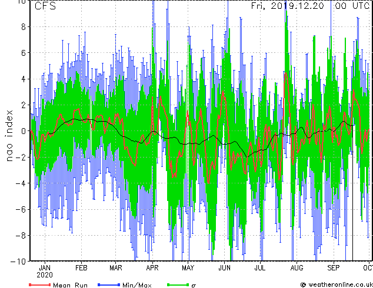
Task: Click the FEB month label
Action: 81,268
